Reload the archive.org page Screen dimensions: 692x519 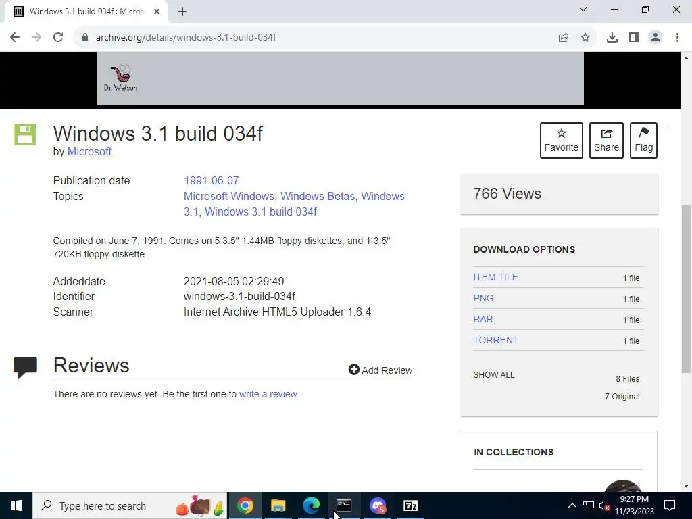58,38
